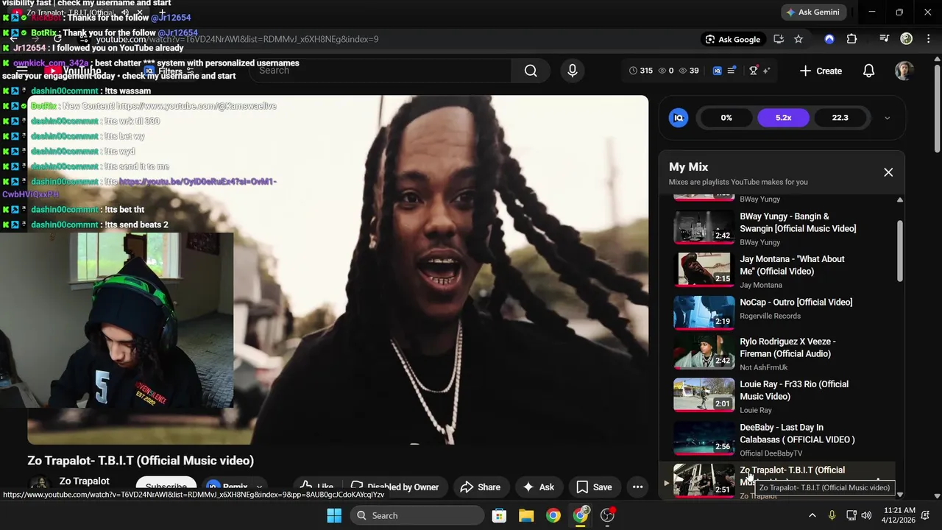Show hidden tray icons chevron
The height and width of the screenshot is (530, 942).
pos(812,515)
